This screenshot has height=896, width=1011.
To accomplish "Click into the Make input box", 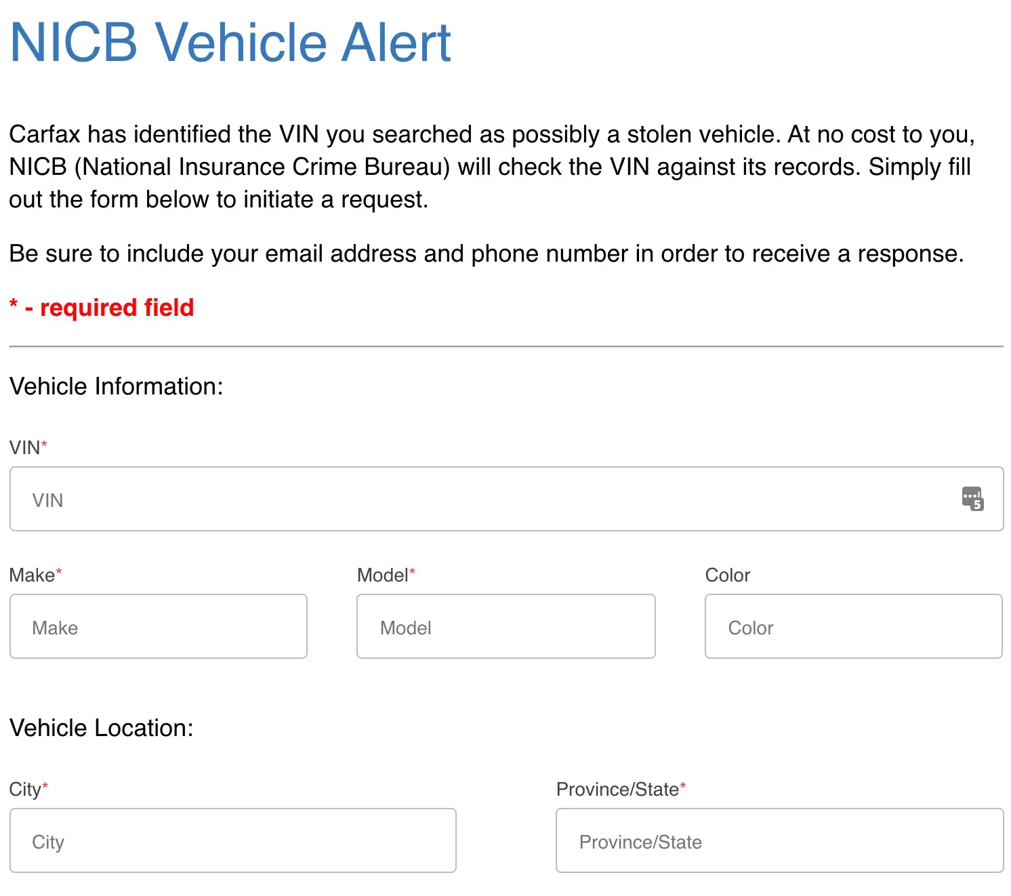I will click(159, 627).
